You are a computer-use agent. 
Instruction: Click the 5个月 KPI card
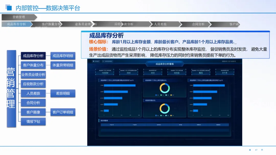pyautogui.click(x=225, y=72)
